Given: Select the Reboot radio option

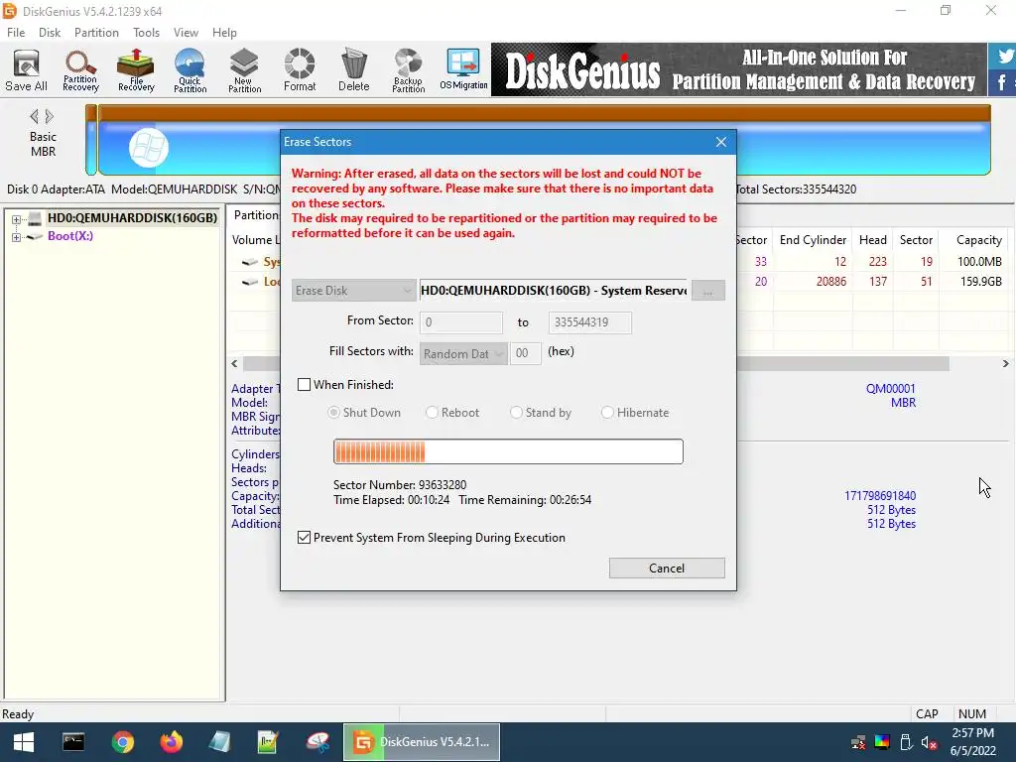Looking at the screenshot, I should click(x=432, y=413).
